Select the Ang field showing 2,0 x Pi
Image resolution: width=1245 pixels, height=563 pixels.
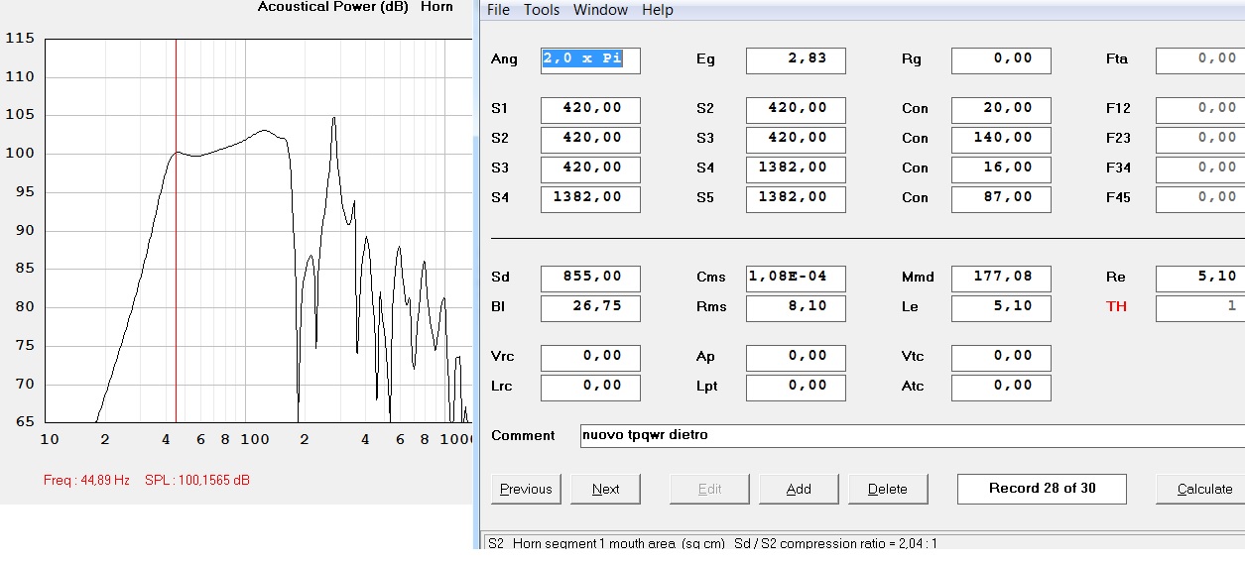(590, 59)
